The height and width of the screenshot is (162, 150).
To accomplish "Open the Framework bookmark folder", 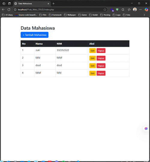I will click(55, 15).
